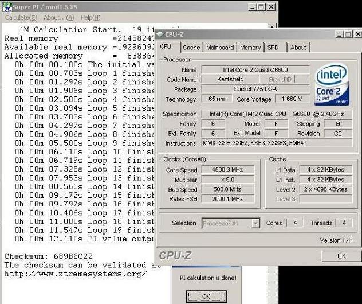This screenshot has width=362, height=304.
Task: Maximize the Super PI window
Action: point(261,7)
